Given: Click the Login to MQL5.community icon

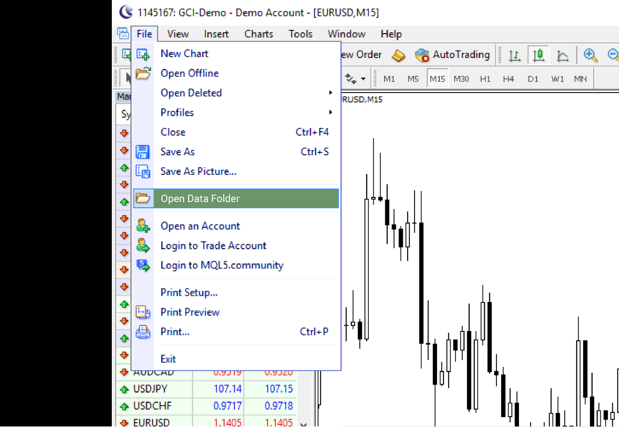Looking at the screenshot, I should click(143, 265).
